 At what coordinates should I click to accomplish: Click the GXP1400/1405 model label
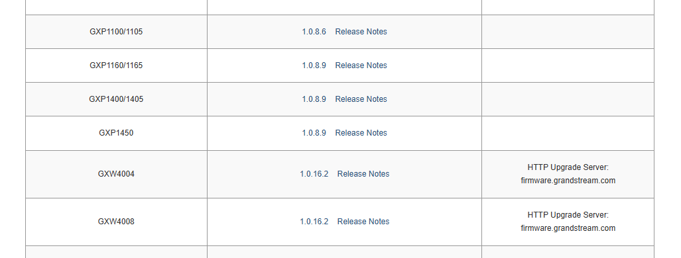pos(116,99)
